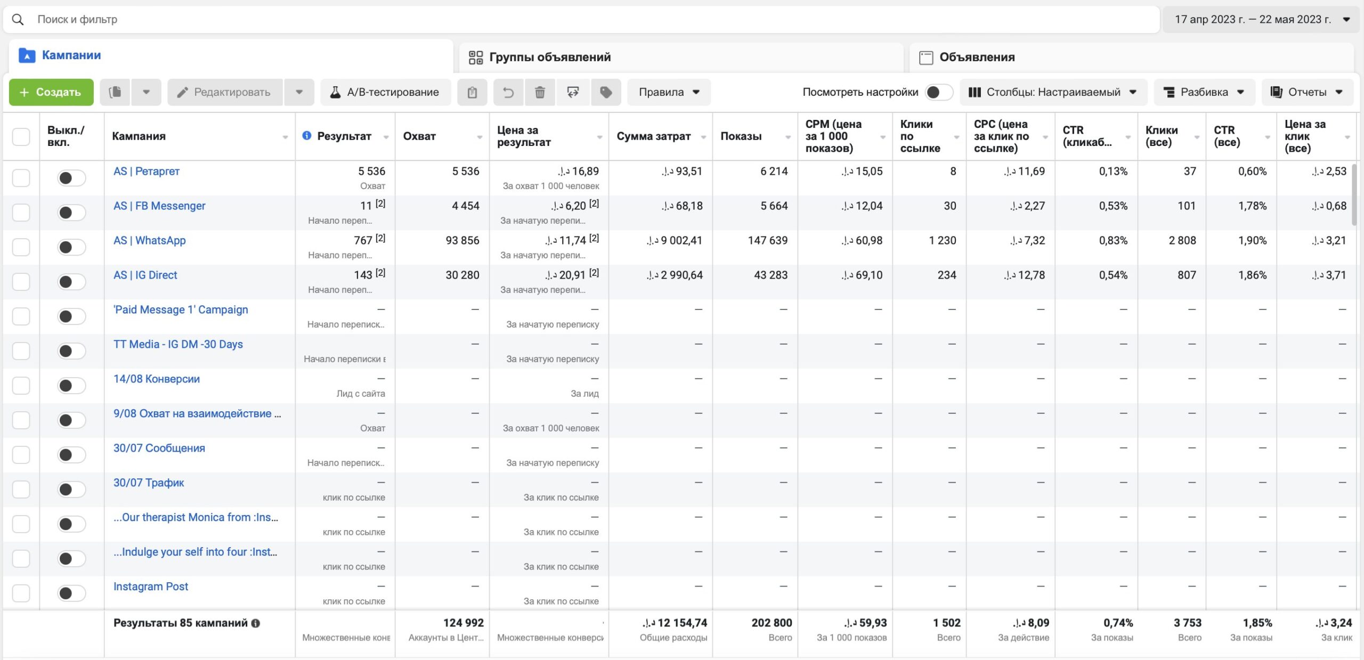Sort by the Сумма затрат column header
Image resolution: width=1364 pixels, height=660 pixels.
(x=660, y=136)
